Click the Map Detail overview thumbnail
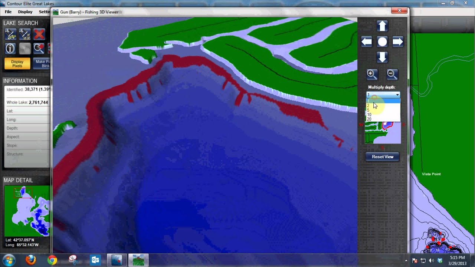The height and width of the screenshot is (267, 475). tap(27, 211)
